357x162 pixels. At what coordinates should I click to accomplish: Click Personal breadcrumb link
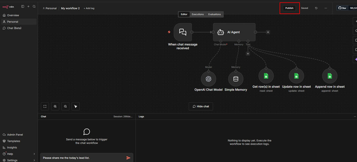click(50, 8)
